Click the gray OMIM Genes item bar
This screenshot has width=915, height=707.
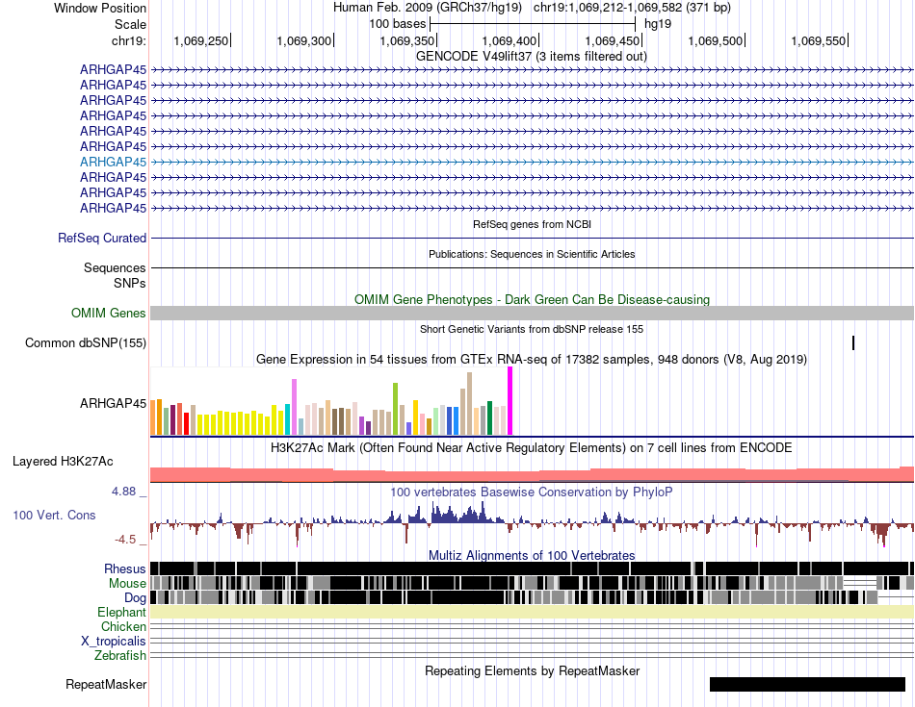tap(532, 313)
